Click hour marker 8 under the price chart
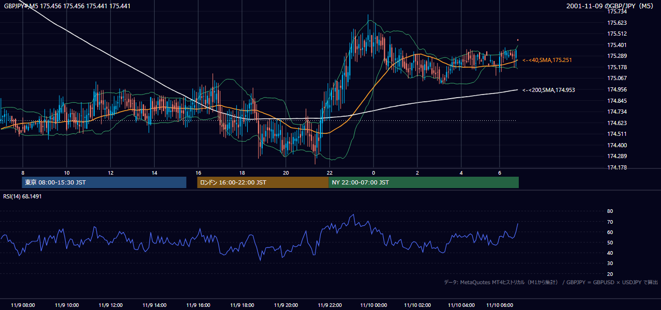This screenshot has height=310, width=661. coord(23,173)
